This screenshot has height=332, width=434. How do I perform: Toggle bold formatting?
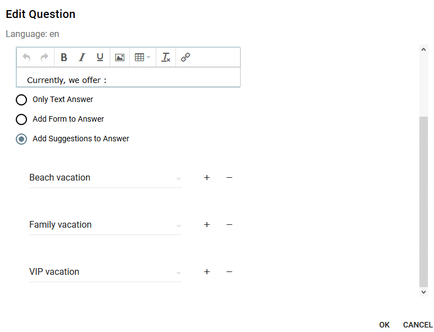coord(64,57)
